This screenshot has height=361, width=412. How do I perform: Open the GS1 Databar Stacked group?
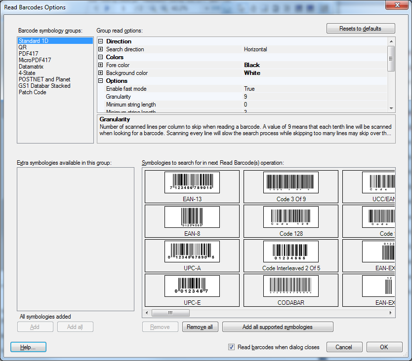(x=55, y=86)
